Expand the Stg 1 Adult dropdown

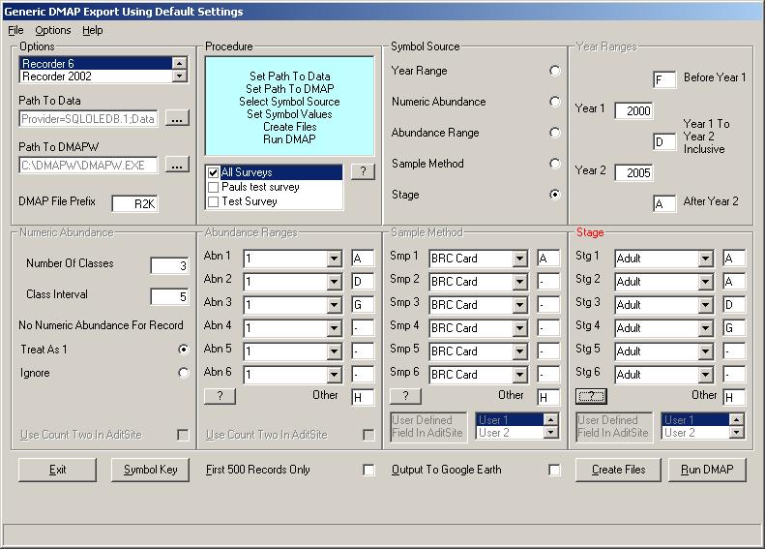[x=705, y=259]
